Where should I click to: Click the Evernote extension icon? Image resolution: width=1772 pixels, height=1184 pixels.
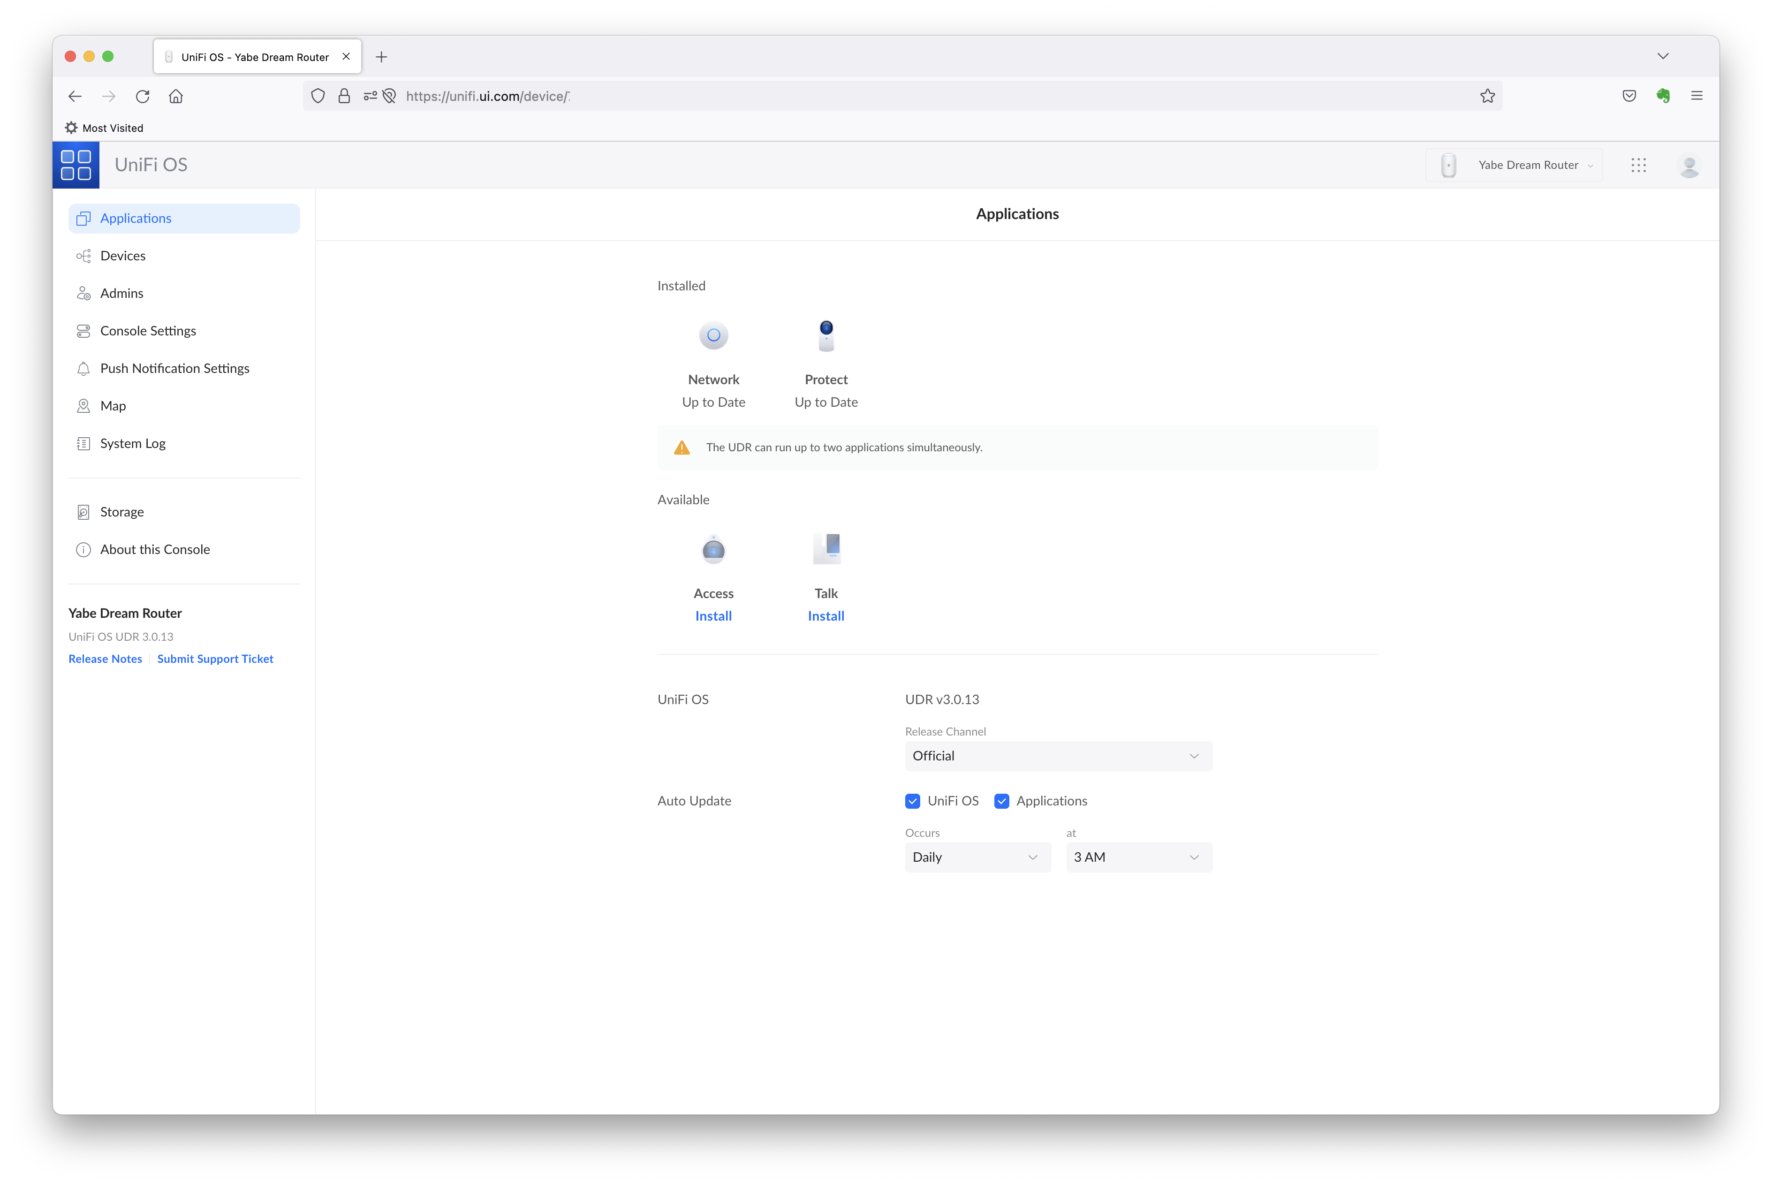click(x=1663, y=96)
